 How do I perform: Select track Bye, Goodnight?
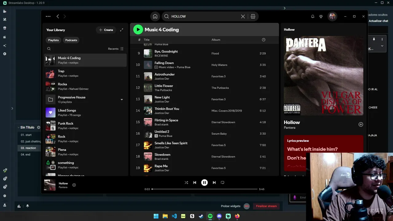pos(204,53)
